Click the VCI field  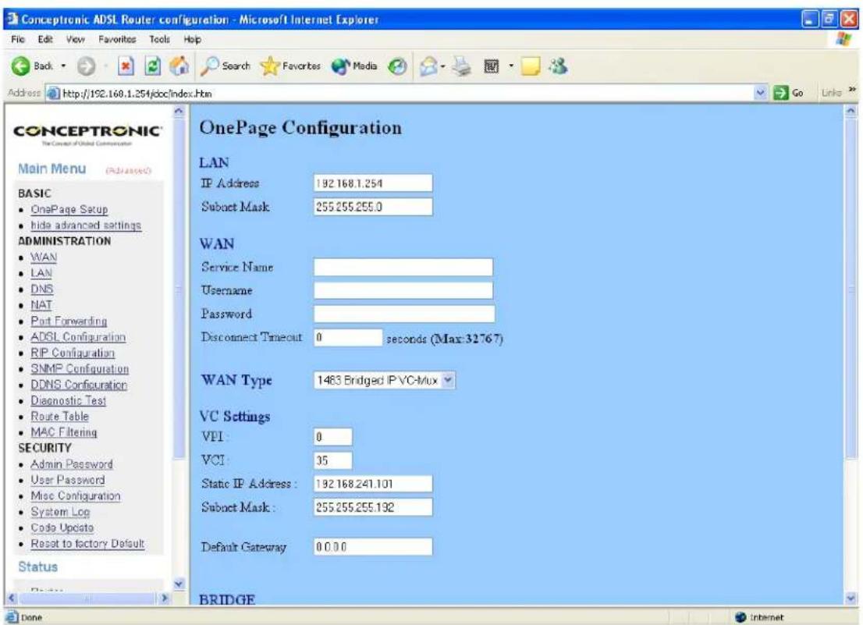coord(333,460)
